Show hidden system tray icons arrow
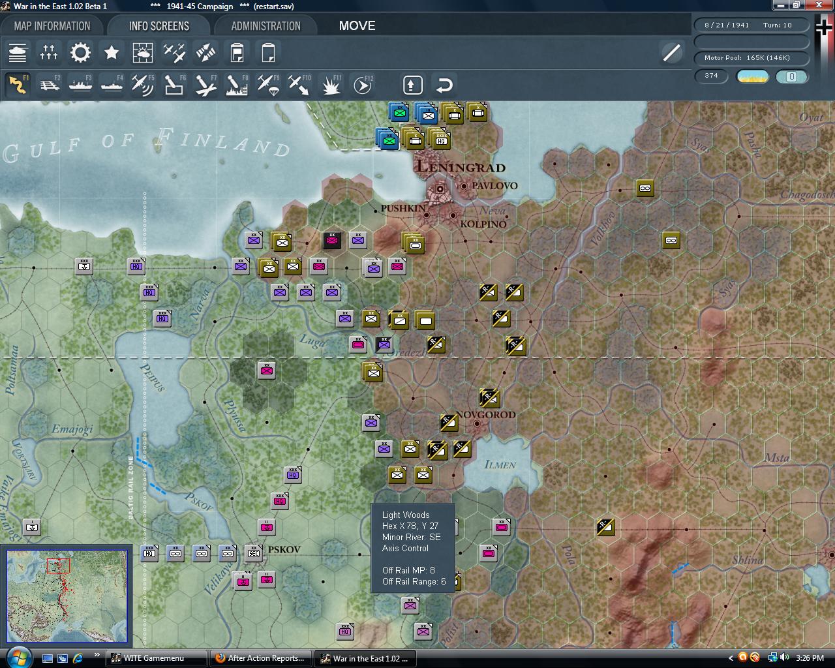The image size is (835, 668). coord(729,658)
